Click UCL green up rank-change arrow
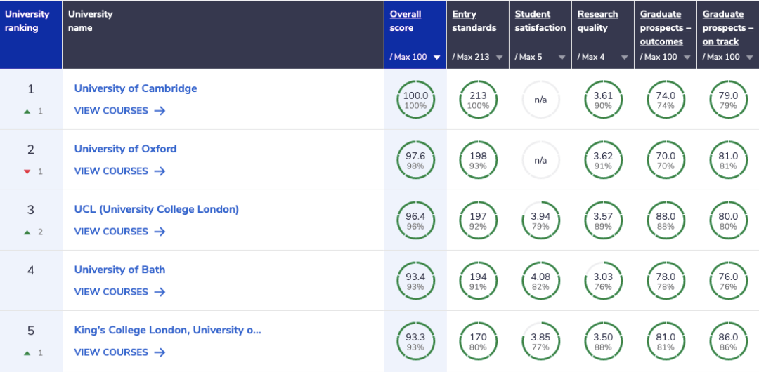759x372 pixels. pyautogui.click(x=27, y=232)
